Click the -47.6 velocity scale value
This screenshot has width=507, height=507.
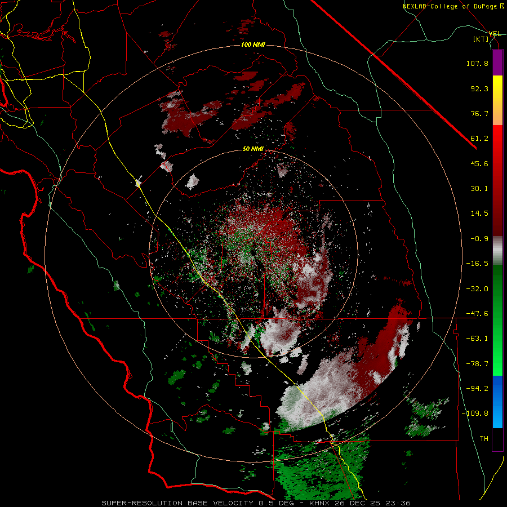(477, 314)
